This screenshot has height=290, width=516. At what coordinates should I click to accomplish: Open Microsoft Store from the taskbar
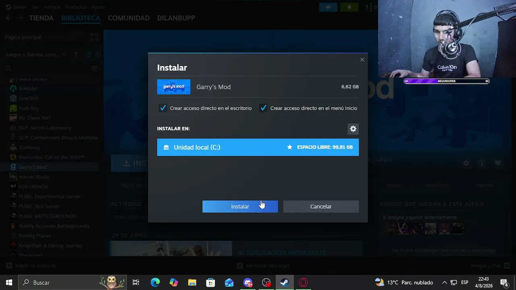tap(210, 282)
